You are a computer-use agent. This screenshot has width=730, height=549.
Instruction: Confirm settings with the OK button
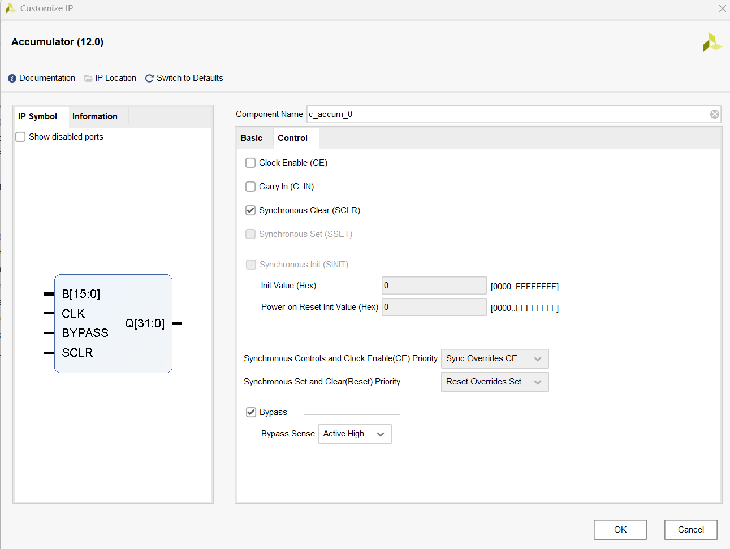[x=620, y=529]
